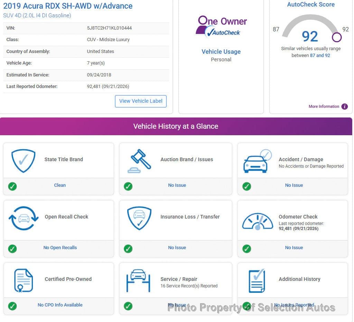354x322 pixels.
Task: Click No Issue under Auction Brand / Issues
Action: tap(177, 185)
